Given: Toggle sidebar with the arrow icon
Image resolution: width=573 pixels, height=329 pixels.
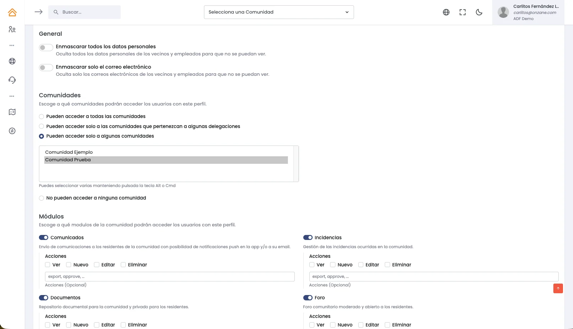Looking at the screenshot, I should [x=39, y=12].
